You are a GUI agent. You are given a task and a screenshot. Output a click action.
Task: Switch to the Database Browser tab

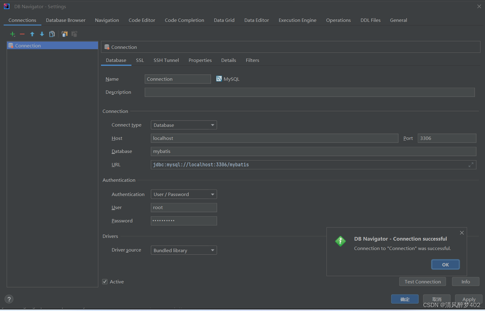[x=66, y=20]
